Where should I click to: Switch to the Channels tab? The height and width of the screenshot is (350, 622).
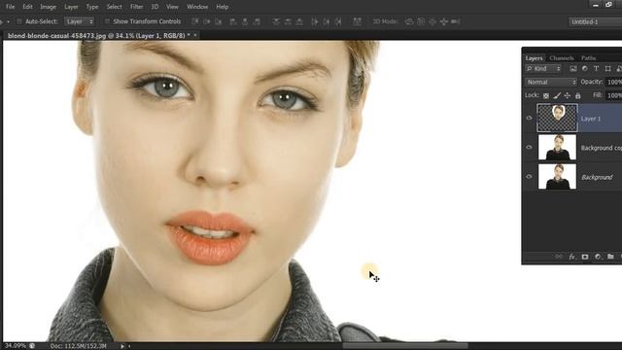(x=562, y=58)
